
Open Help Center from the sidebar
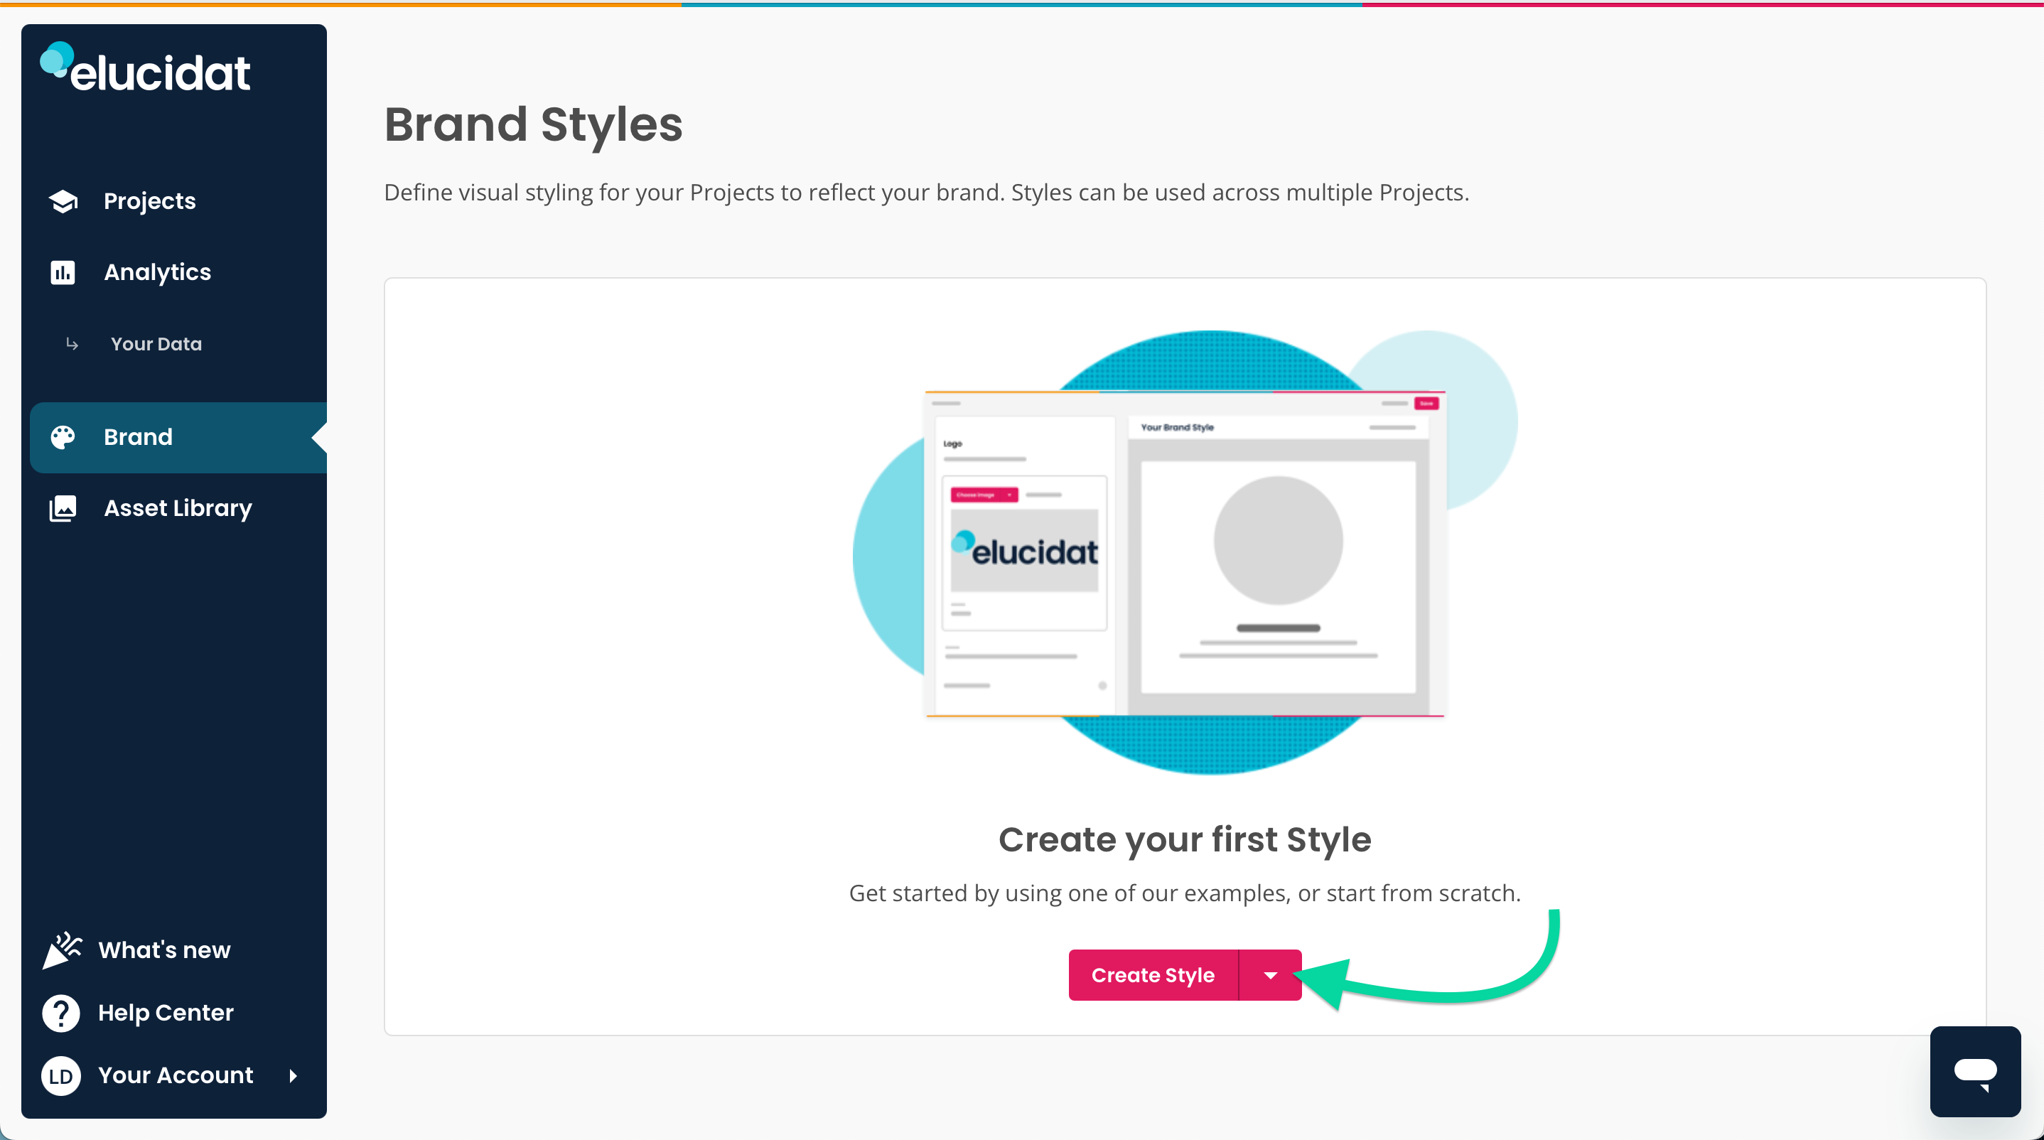166,1012
